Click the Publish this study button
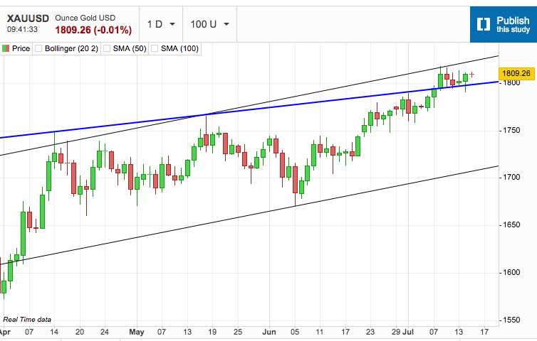This screenshot has height=341, width=537. pos(504,24)
